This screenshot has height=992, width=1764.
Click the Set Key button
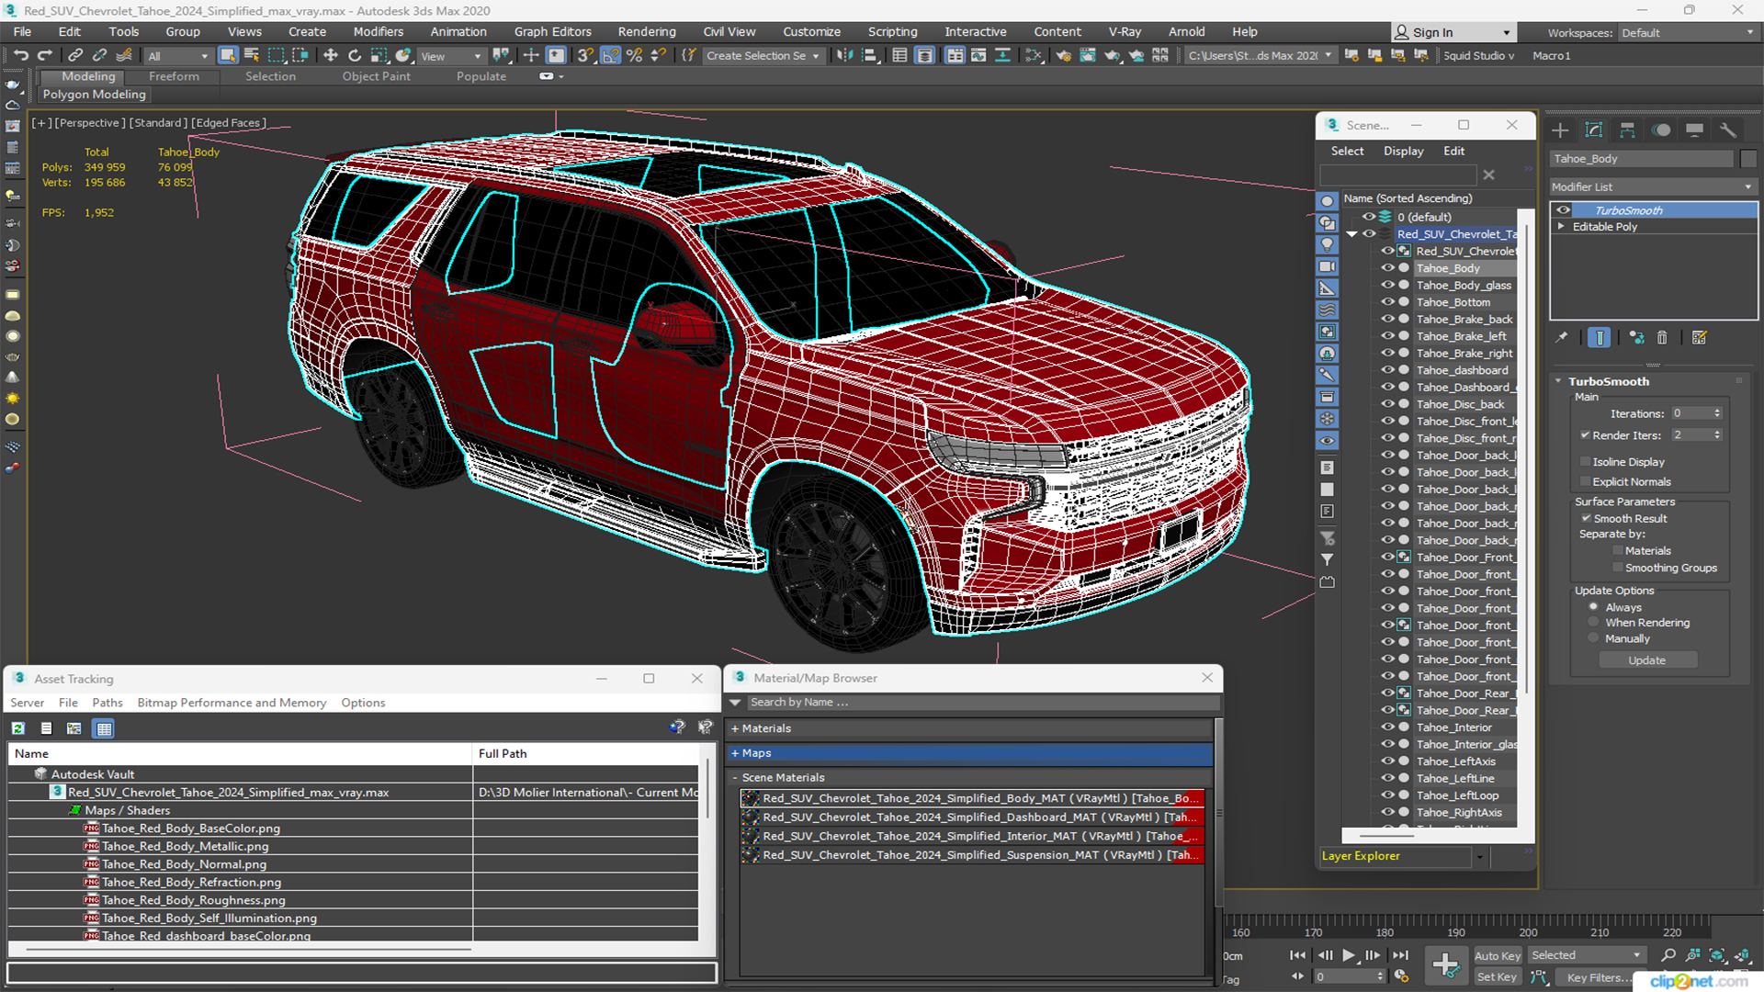pyautogui.click(x=1497, y=977)
